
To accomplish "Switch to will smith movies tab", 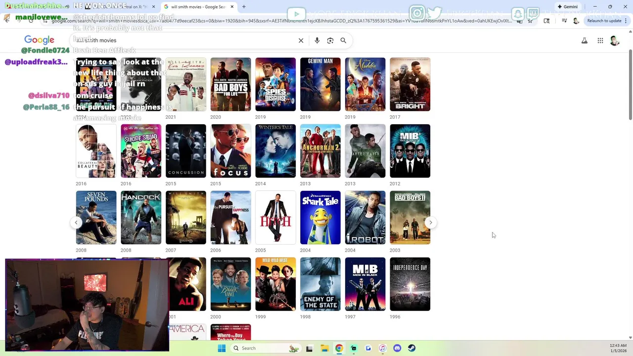I will [x=198, y=7].
